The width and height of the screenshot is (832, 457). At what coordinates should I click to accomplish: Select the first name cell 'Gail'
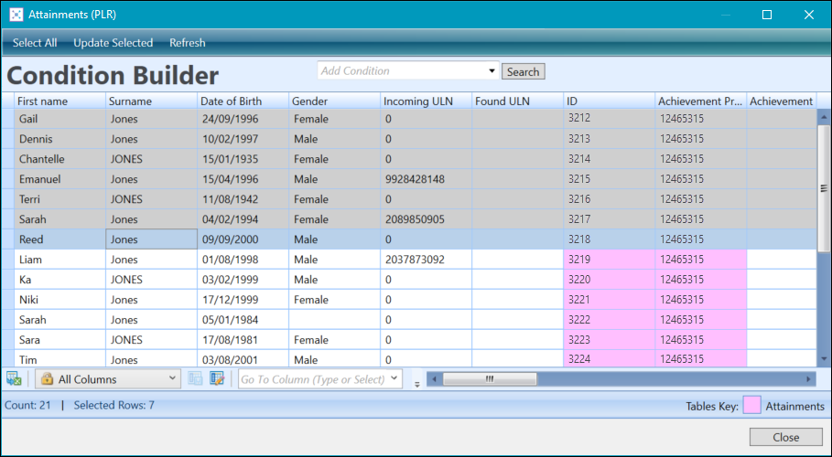[x=60, y=119]
